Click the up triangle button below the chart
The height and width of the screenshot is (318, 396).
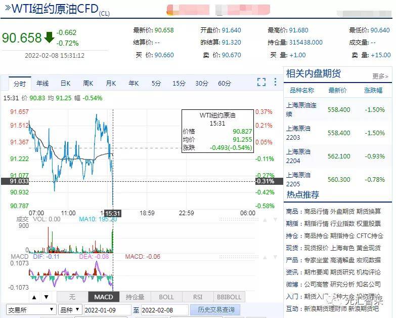coord(34,297)
